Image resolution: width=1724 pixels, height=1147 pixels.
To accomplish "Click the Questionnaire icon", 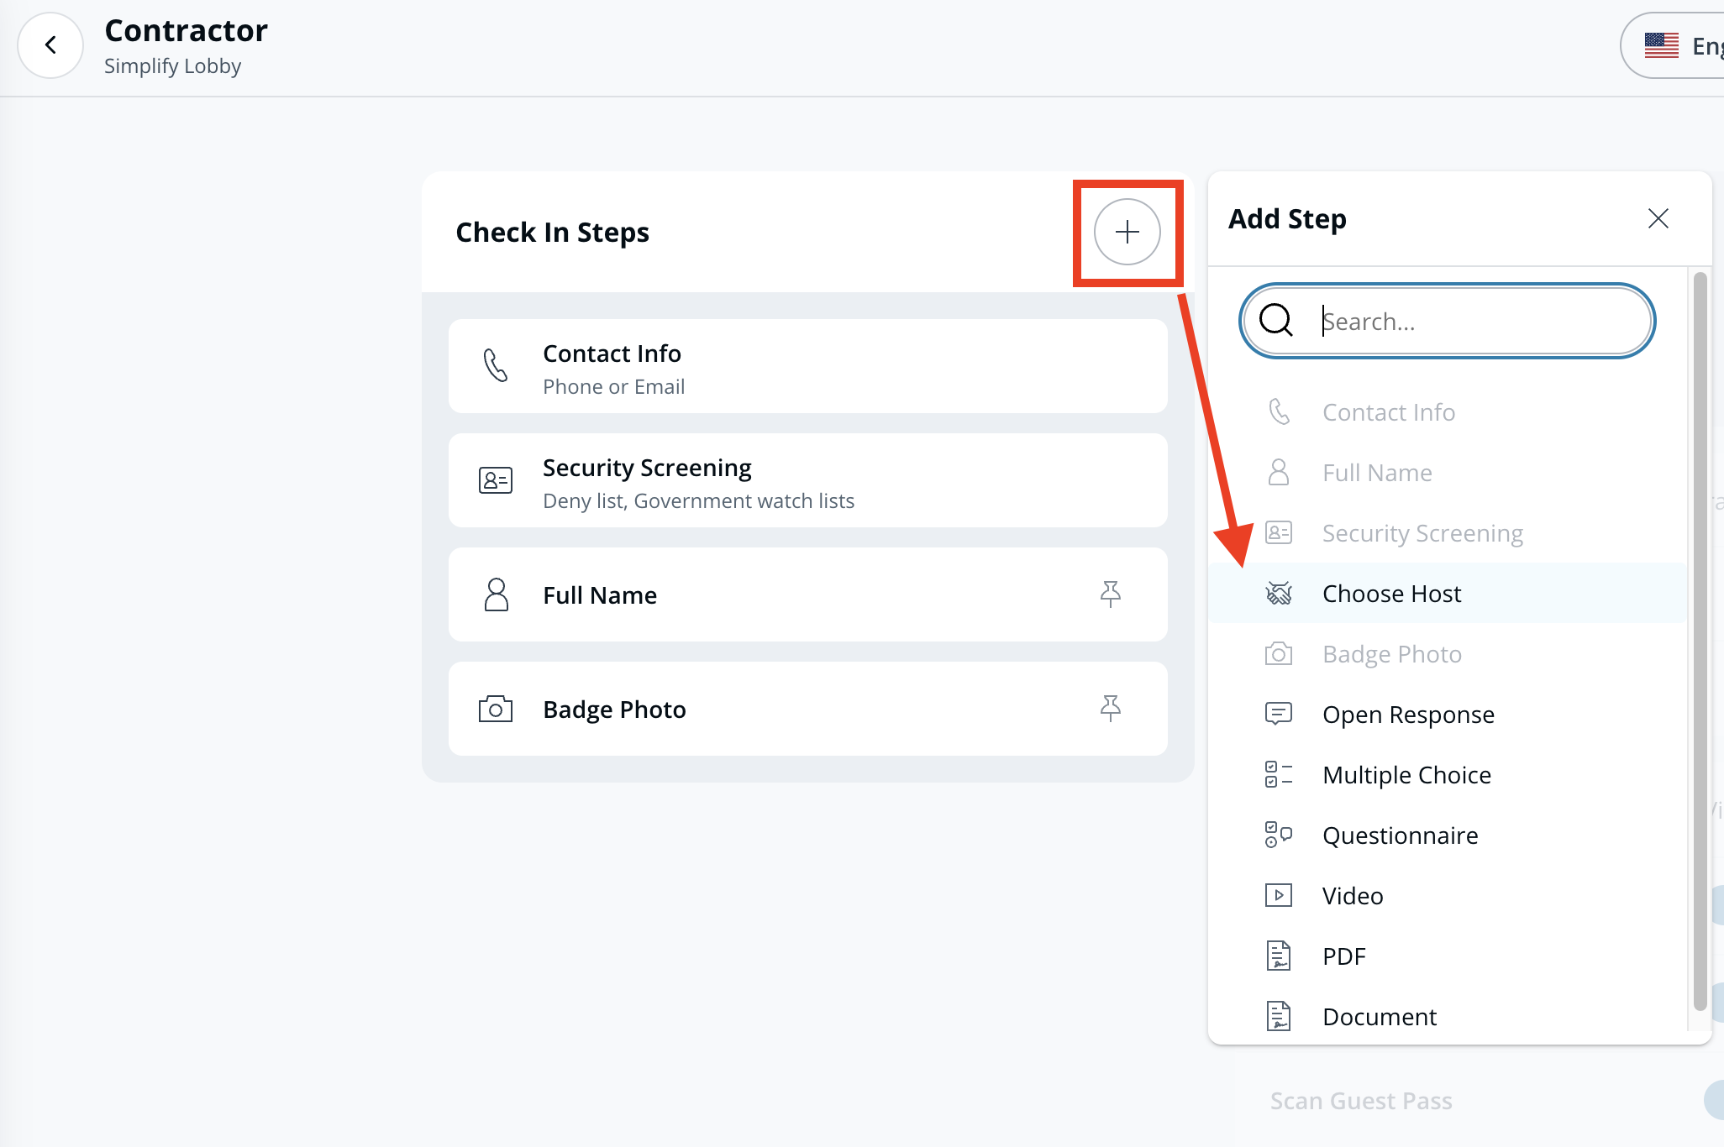I will pyautogui.click(x=1278, y=835).
